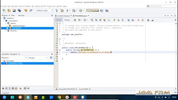Image resolution: width=178 pixels, height=100 pixels.
Task: Click the Find Selection magnifier icon in editor toolbar
Action: [92, 20]
